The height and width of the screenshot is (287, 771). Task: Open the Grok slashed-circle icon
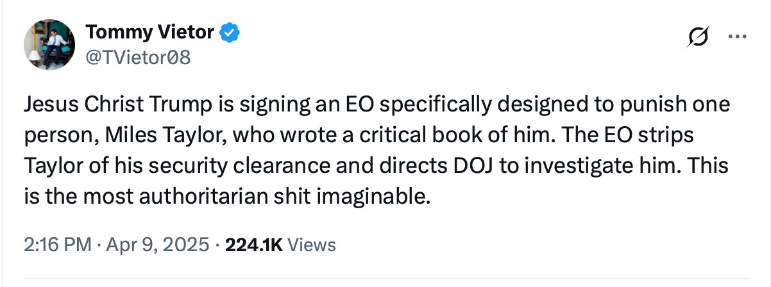tap(696, 38)
